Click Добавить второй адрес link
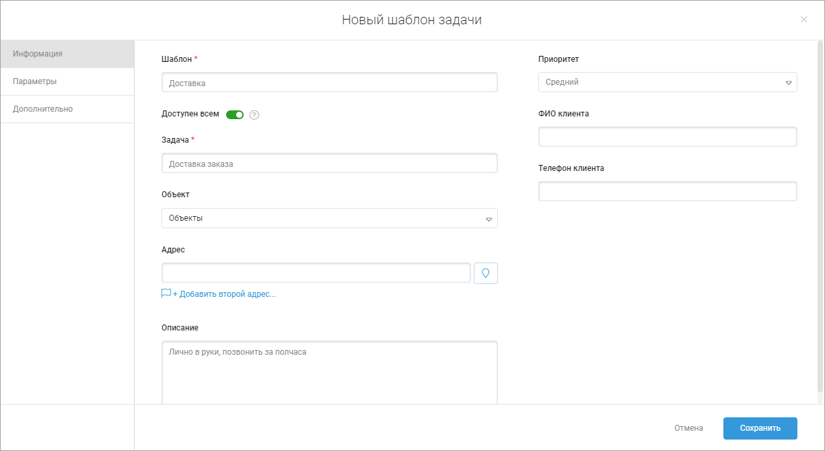The image size is (825, 451). click(x=225, y=294)
